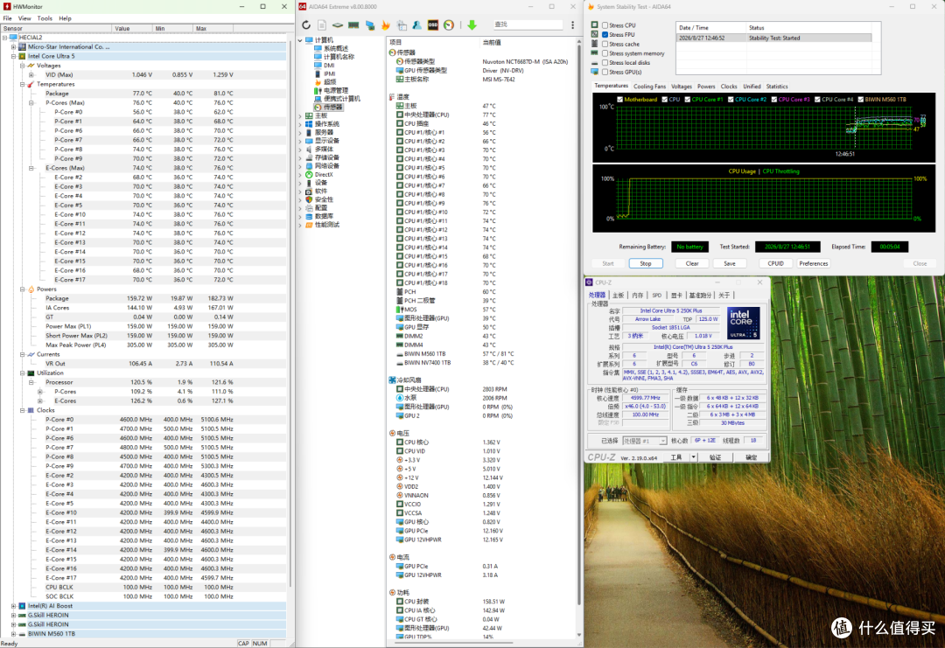The height and width of the screenshot is (648, 945).
Task: Collapse Intel Core Ultra 5 node in HWMonitor
Action: pos(13,56)
